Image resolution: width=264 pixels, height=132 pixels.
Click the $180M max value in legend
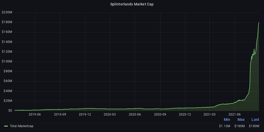[239, 126]
